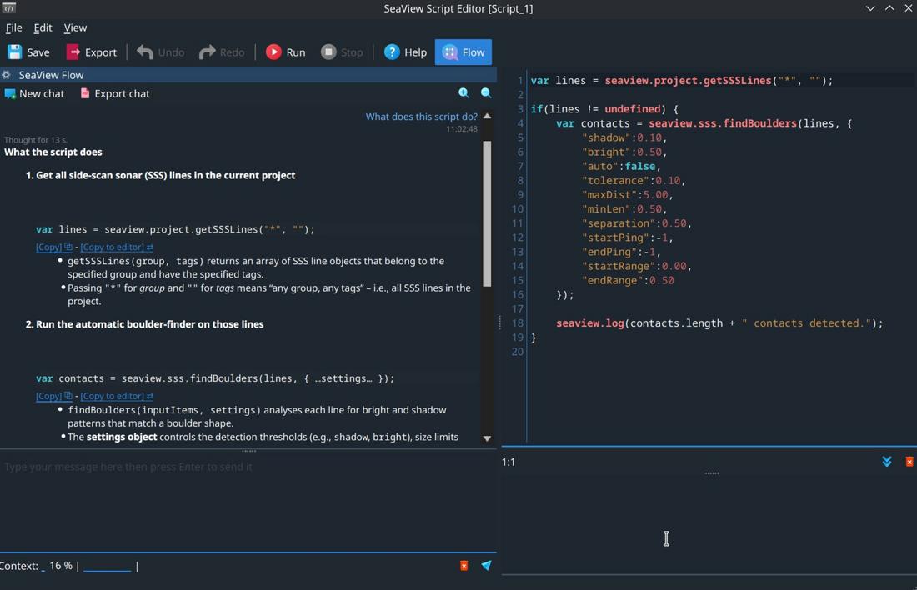Start a New chat
The image size is (917, 590).
(34, 93)
